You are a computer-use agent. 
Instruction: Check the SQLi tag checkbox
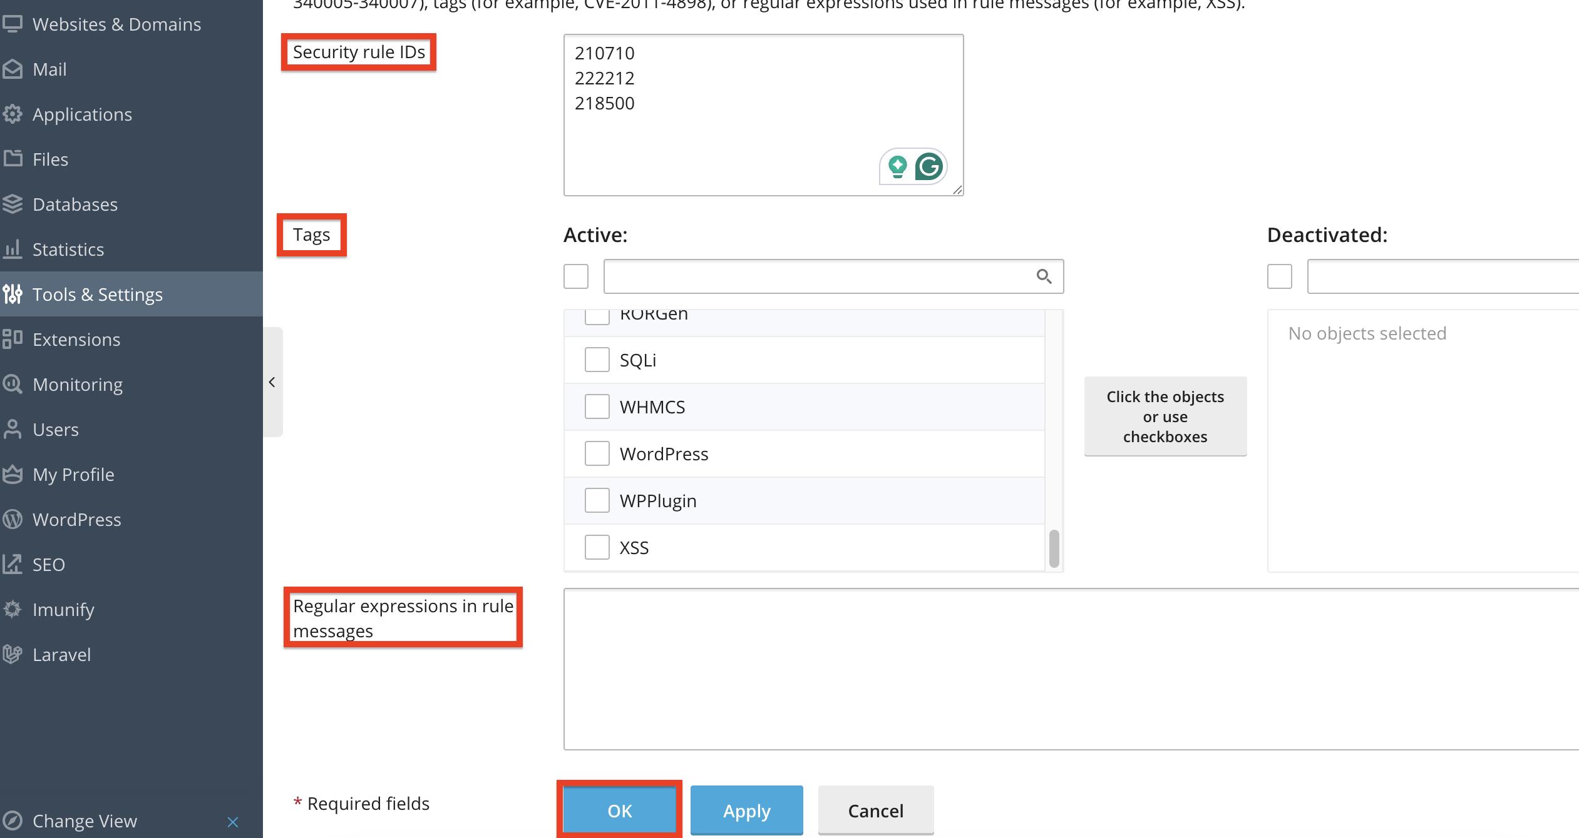click(597, 359)
